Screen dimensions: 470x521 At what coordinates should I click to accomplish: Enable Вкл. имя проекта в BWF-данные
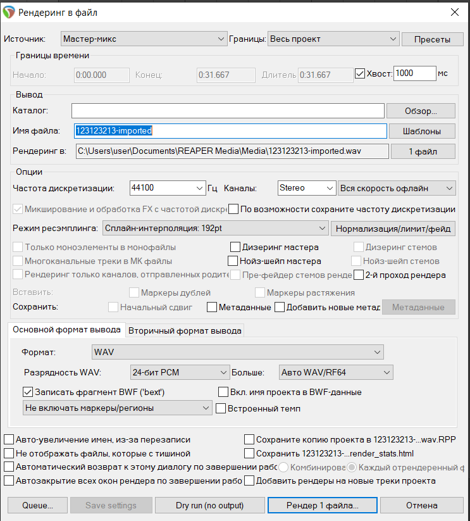(x=223, y=392)
